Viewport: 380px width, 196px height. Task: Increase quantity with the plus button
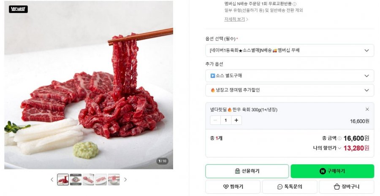[236, 120]
